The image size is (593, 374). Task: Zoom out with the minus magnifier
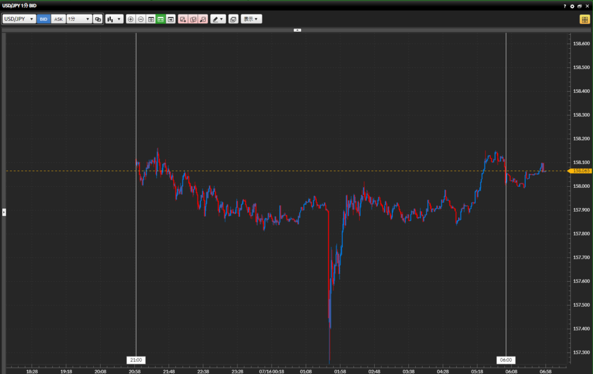click(141, 19)
